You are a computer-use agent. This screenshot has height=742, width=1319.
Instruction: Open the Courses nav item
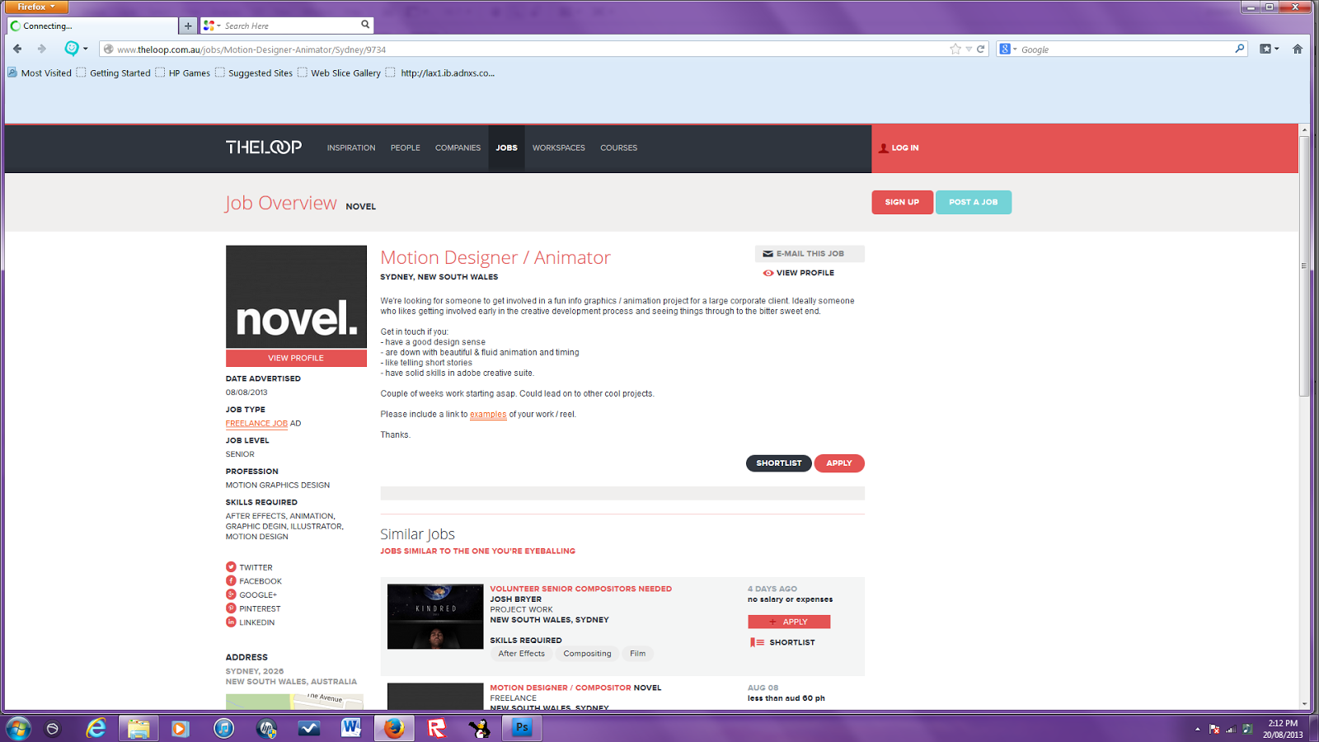pyautogui.click(x=619, y=148)
